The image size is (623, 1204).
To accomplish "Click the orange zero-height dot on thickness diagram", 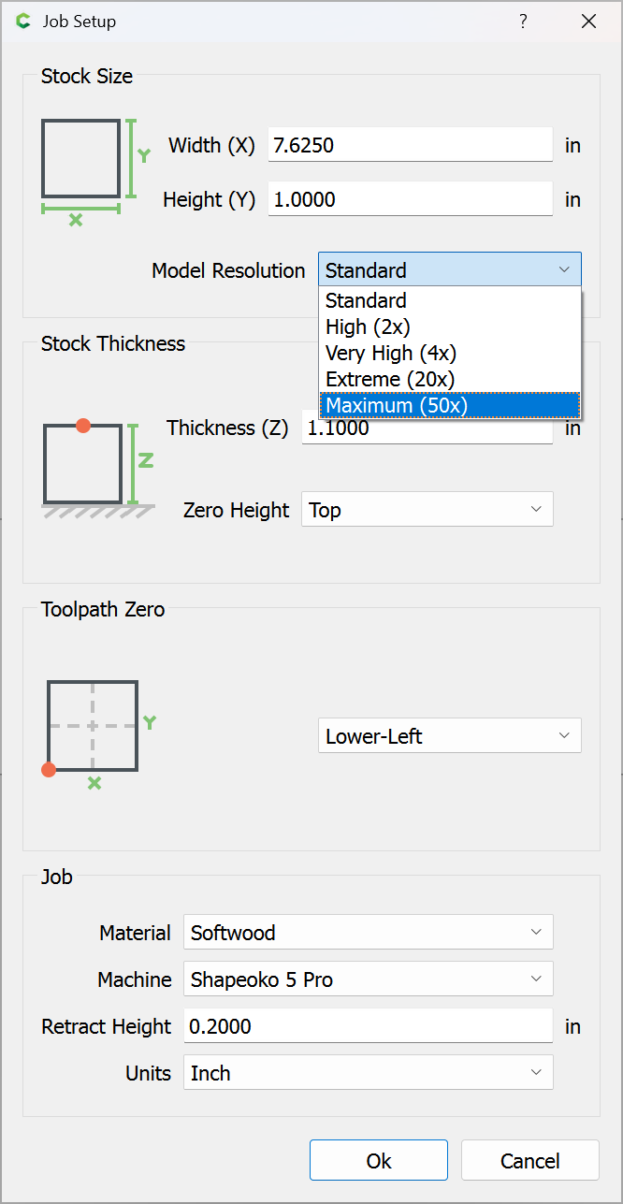I will (83, 425).
